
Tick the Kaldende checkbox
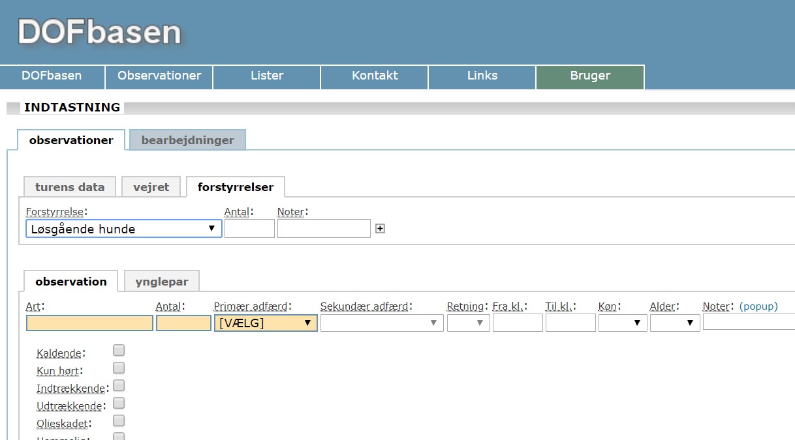click(119, 351)
